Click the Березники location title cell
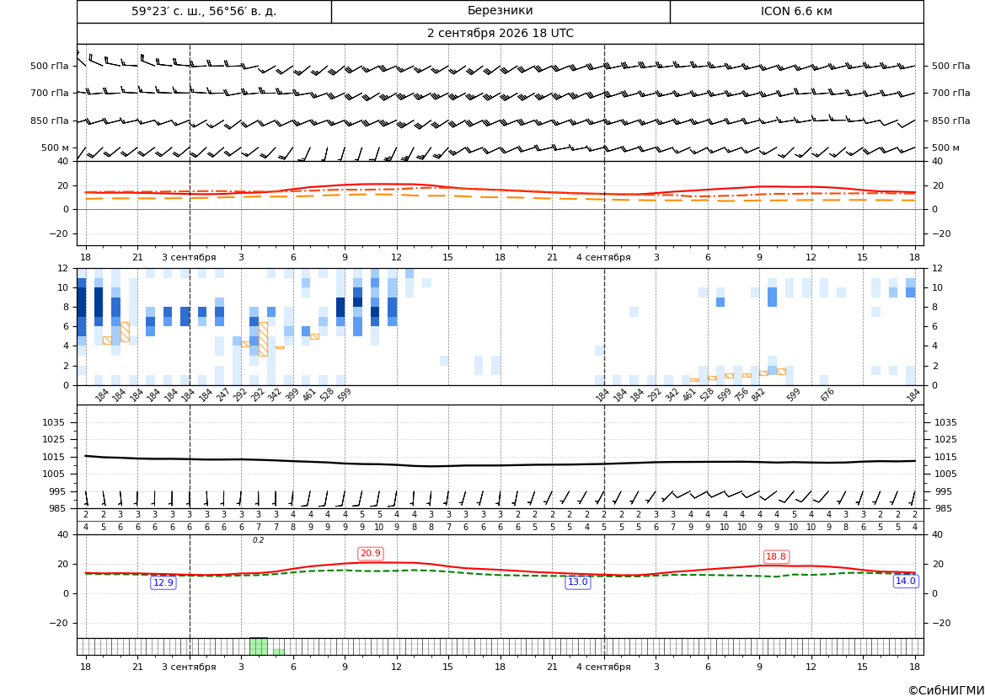The height and width of the screenshot is (697, 985). pos(500,11)
